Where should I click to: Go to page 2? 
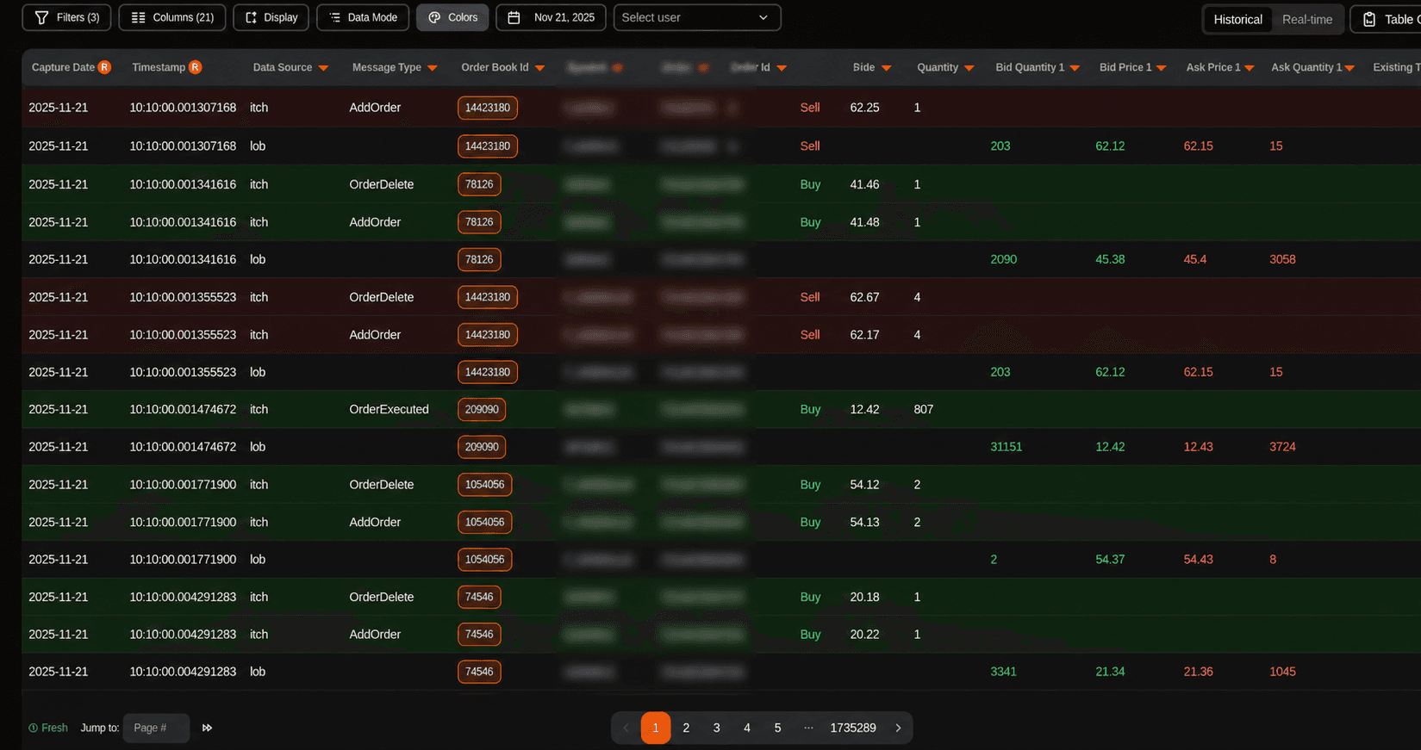(686, 728)
